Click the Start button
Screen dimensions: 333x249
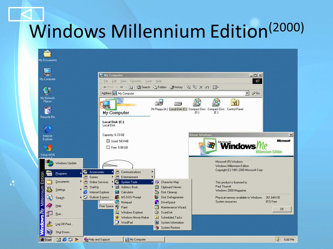click(46, 239)
